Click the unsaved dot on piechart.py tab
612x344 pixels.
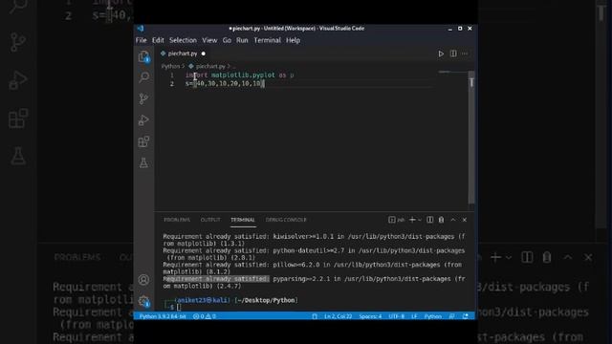click(204, 54)
